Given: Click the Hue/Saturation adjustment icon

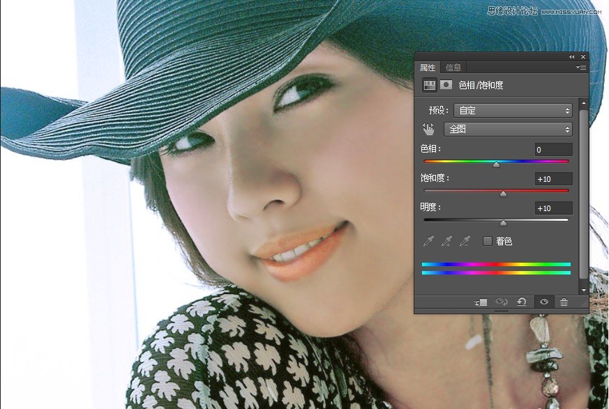Looking at the screenshot, I should (428, 84).
